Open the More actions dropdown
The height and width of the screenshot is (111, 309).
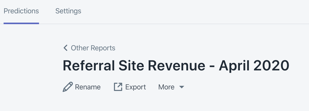pyautogui.click(x=171, y=87)
